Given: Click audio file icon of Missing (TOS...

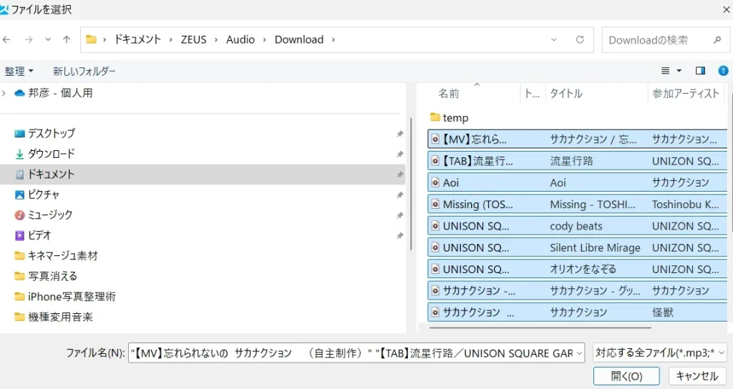Looking at the screenshot, I should click(435, 205).
